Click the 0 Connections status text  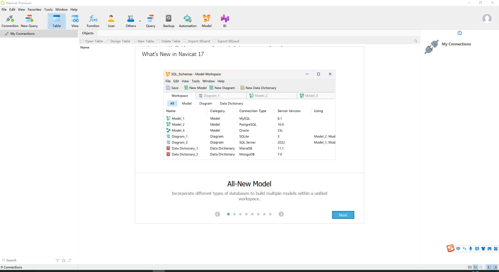[11, 267]
